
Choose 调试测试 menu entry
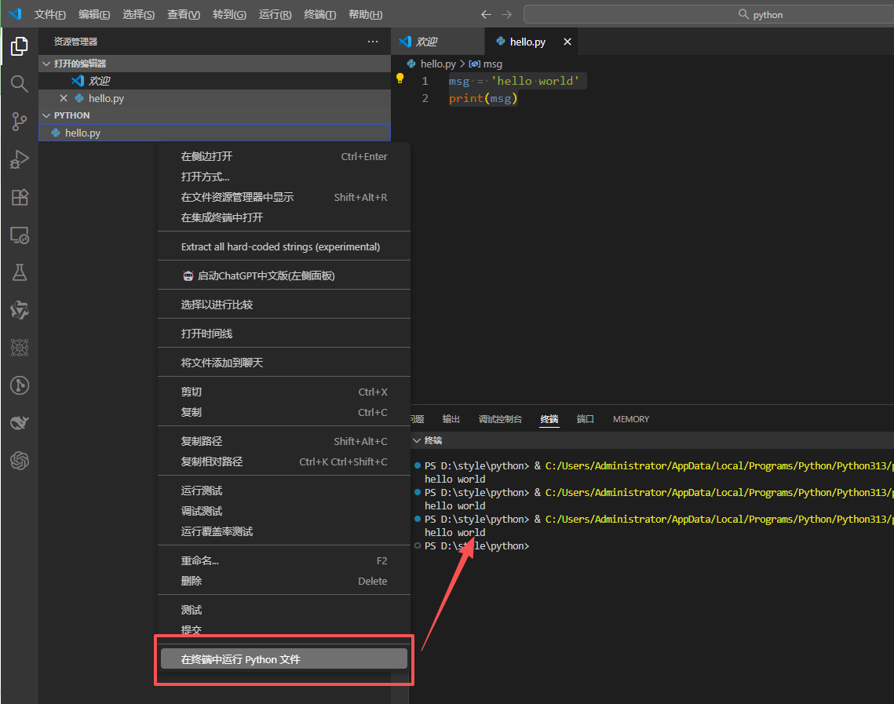(x=284, y=511)
